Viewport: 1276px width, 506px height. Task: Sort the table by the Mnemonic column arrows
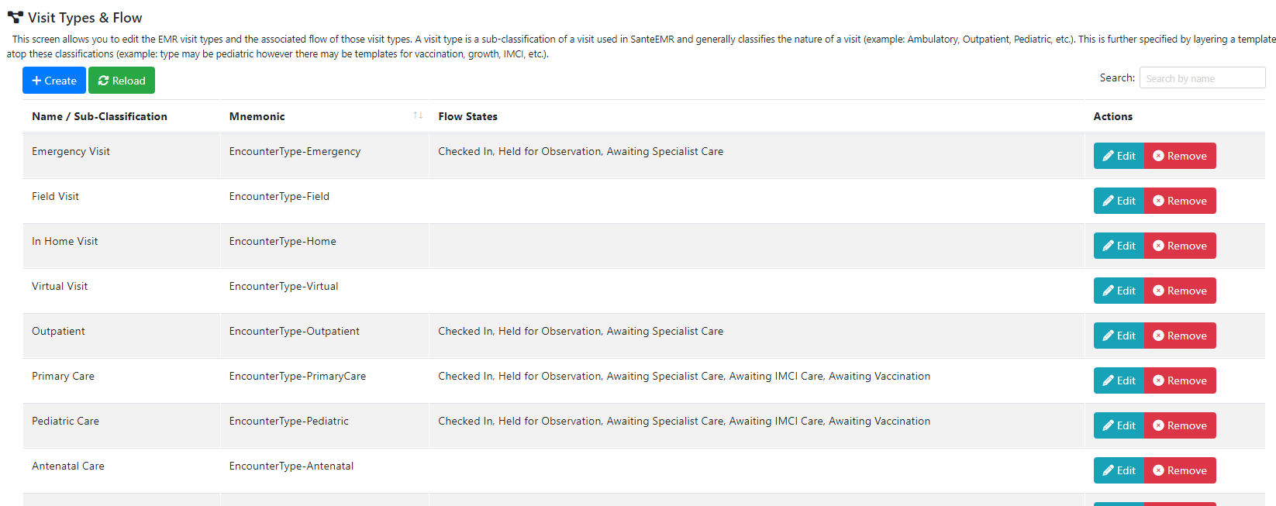click(x=418, y=115)
